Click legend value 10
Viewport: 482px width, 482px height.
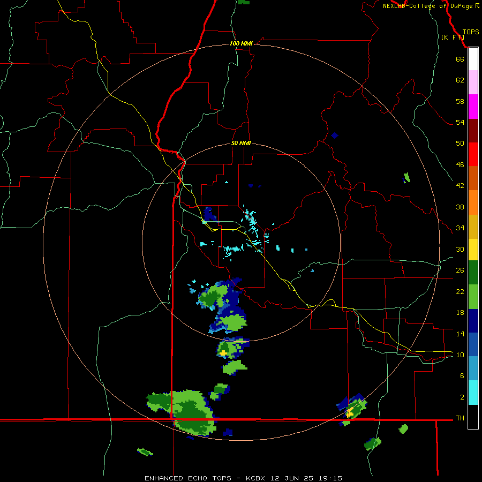click(460, 355)
